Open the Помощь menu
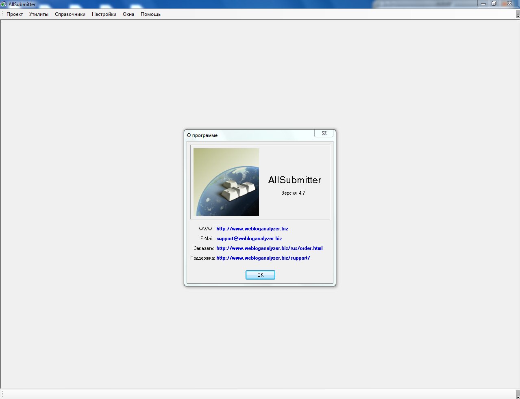The image size is (520, 399). pyautogui.click(x=150, y=14)
